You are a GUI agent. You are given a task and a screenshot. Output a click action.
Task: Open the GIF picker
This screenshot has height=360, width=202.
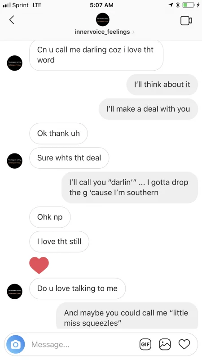(x=145, y=344)
